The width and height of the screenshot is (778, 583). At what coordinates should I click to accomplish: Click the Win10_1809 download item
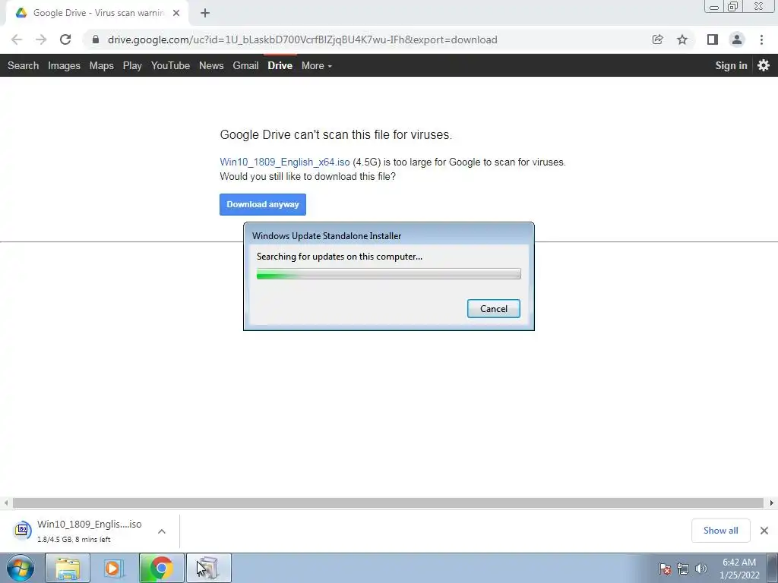pyautogui.click(x=90, y=531)
